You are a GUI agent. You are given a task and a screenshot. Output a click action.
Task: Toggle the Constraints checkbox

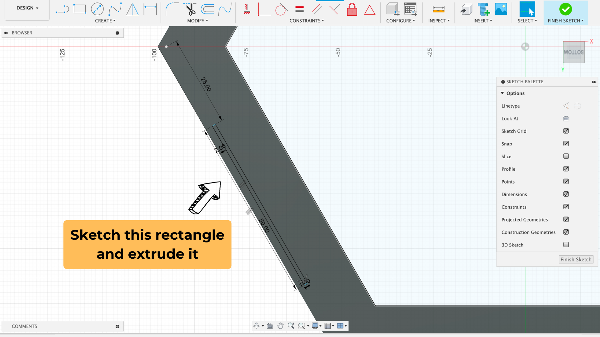[566, 207]
